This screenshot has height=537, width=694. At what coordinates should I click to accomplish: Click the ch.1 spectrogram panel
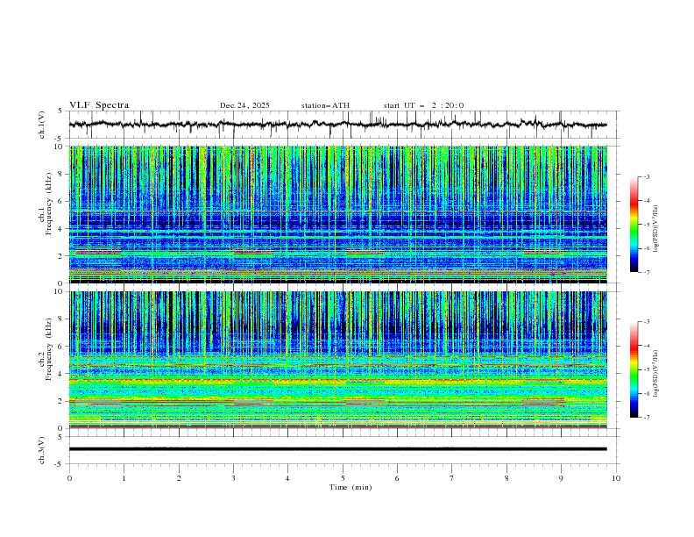(x=342, y=214)
